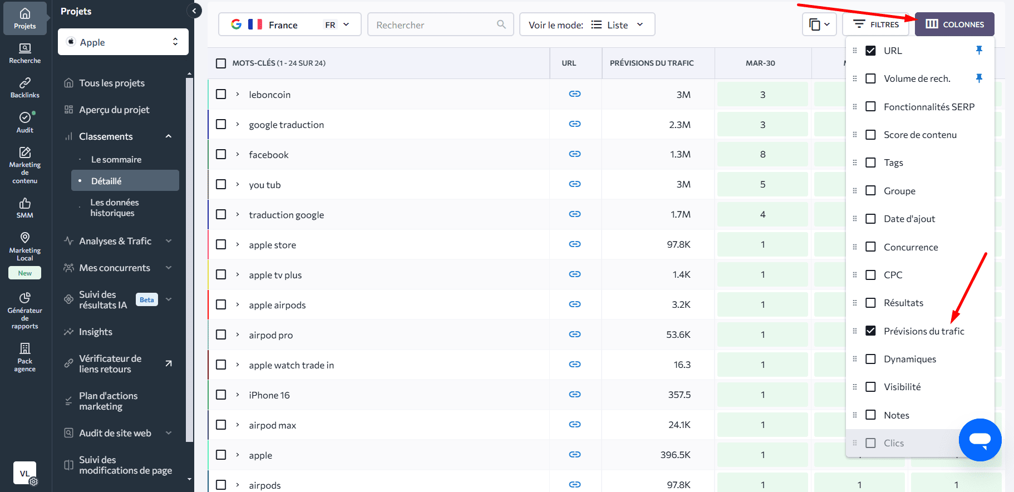1014x492 pixels.
Task: Expand the Mes concurrents section
Action: [169, 268]
